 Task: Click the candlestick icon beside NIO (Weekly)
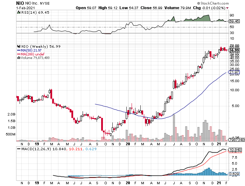coord(19,46)
